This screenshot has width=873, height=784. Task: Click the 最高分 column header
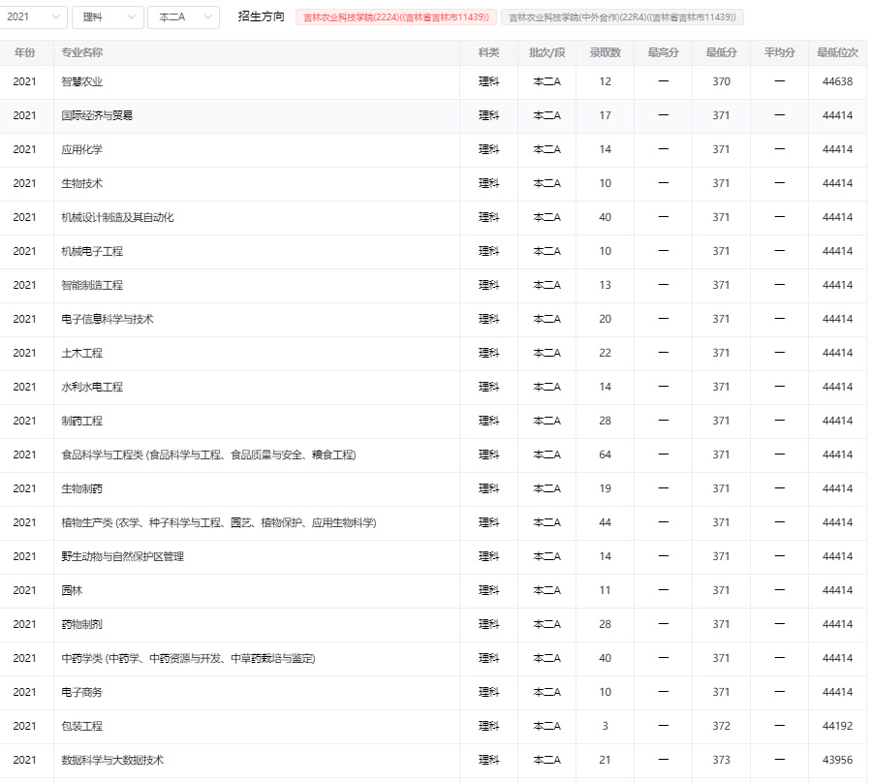coord(663,53)
